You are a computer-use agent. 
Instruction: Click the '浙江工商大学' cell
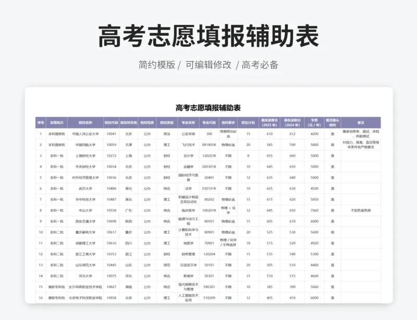[x=85, y=254]
